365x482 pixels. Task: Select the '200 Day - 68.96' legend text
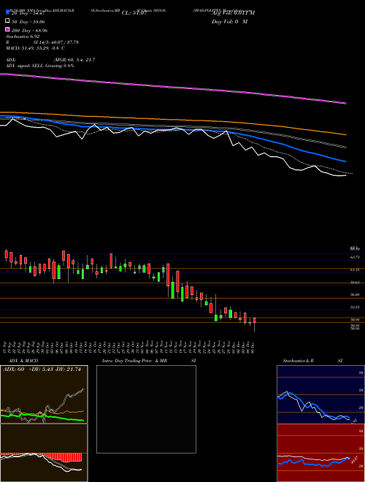tap(29, 31)
